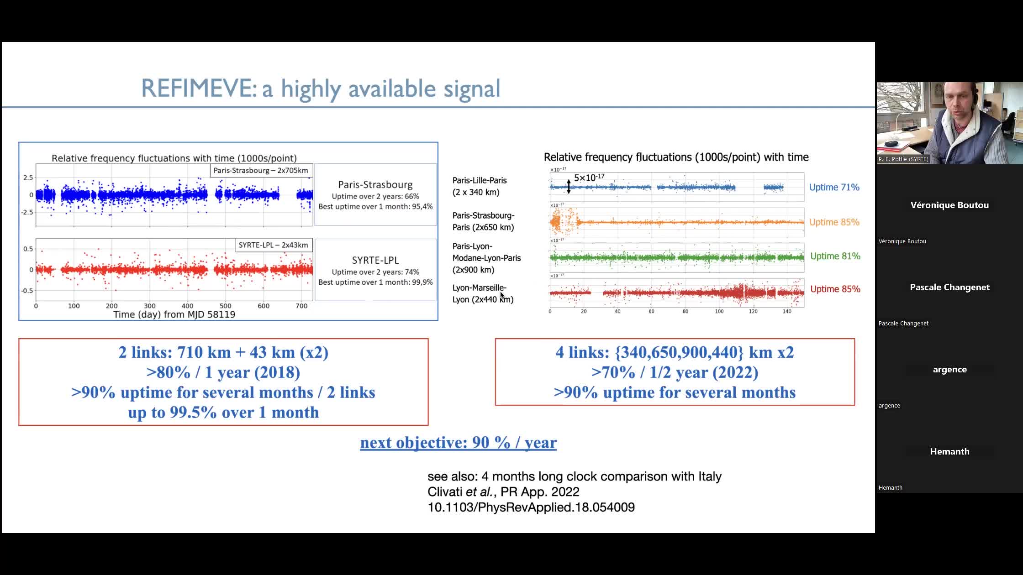The image size is (1023, 575).
Task: Click the 5×10⁻¹⁷ double-arrow scale marker
Action: pos(569,186)
